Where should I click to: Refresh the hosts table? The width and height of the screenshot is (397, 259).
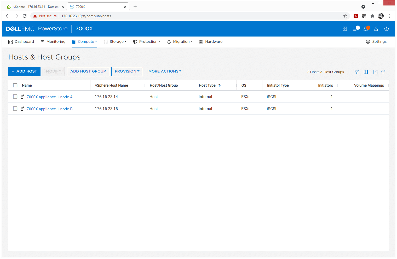(x=383, y=72)
